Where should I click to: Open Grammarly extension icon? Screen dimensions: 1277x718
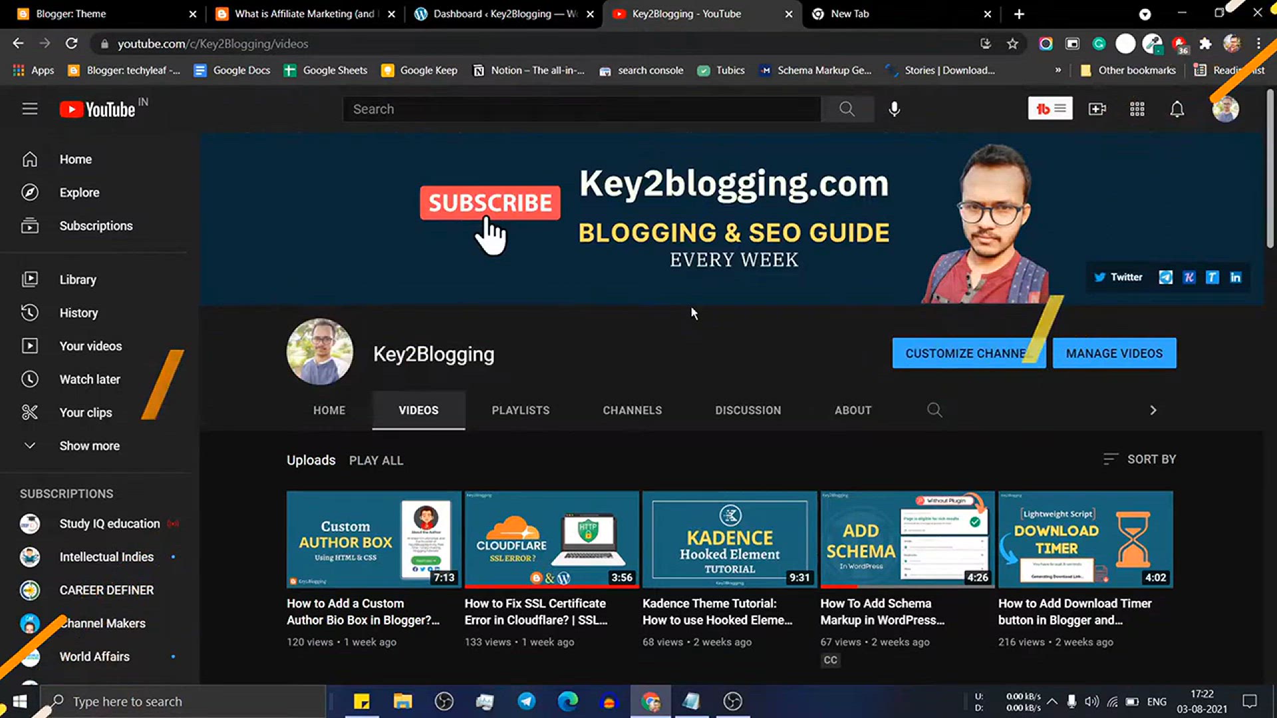click(x=1099, y=44)
